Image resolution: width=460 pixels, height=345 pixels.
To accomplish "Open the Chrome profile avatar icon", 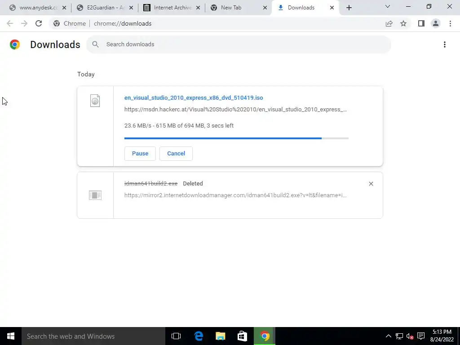I will pyautogui.click(x=436, y=23).
